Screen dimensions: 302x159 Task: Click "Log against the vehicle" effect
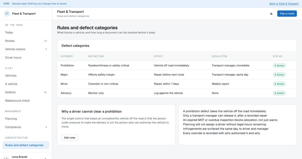[168, 93]
